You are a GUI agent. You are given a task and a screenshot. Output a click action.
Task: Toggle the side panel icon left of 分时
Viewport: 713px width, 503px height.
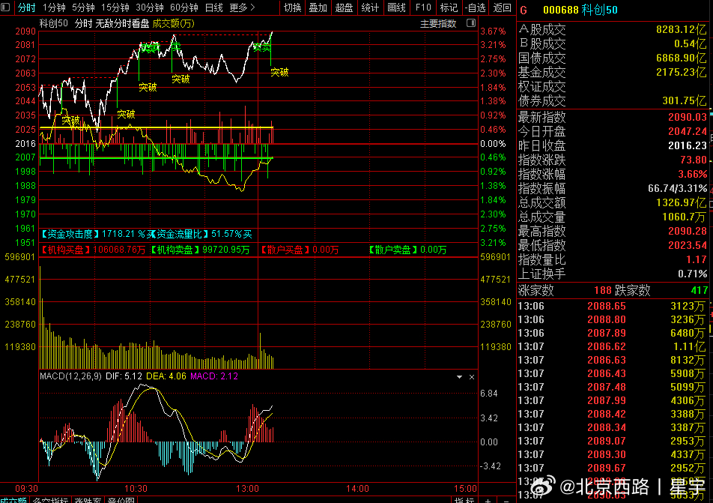[5, 7]
